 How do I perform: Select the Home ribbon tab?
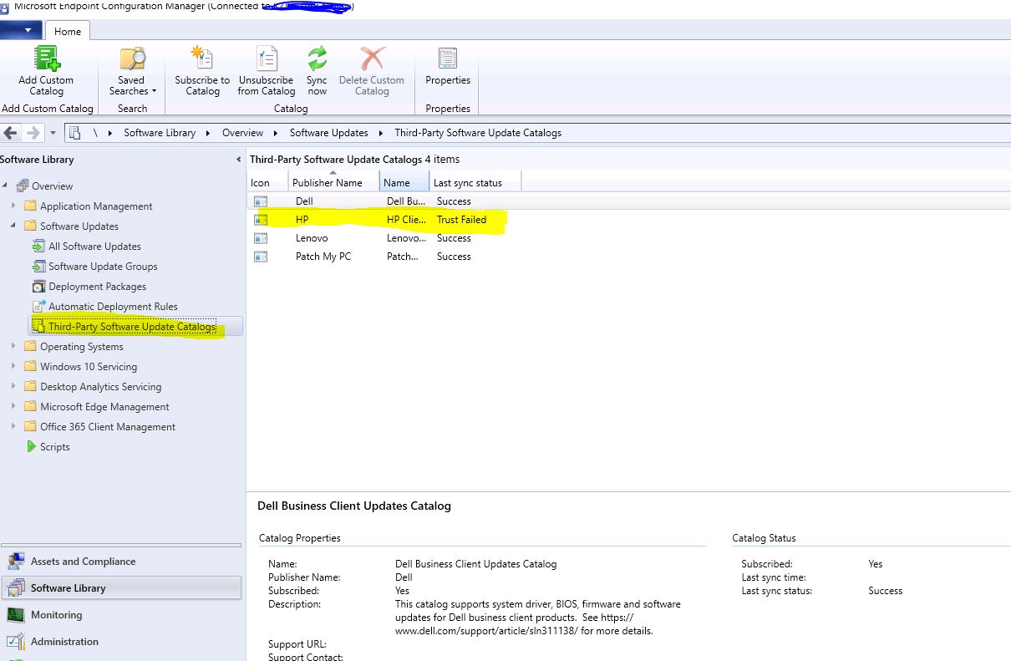point(68,31)
